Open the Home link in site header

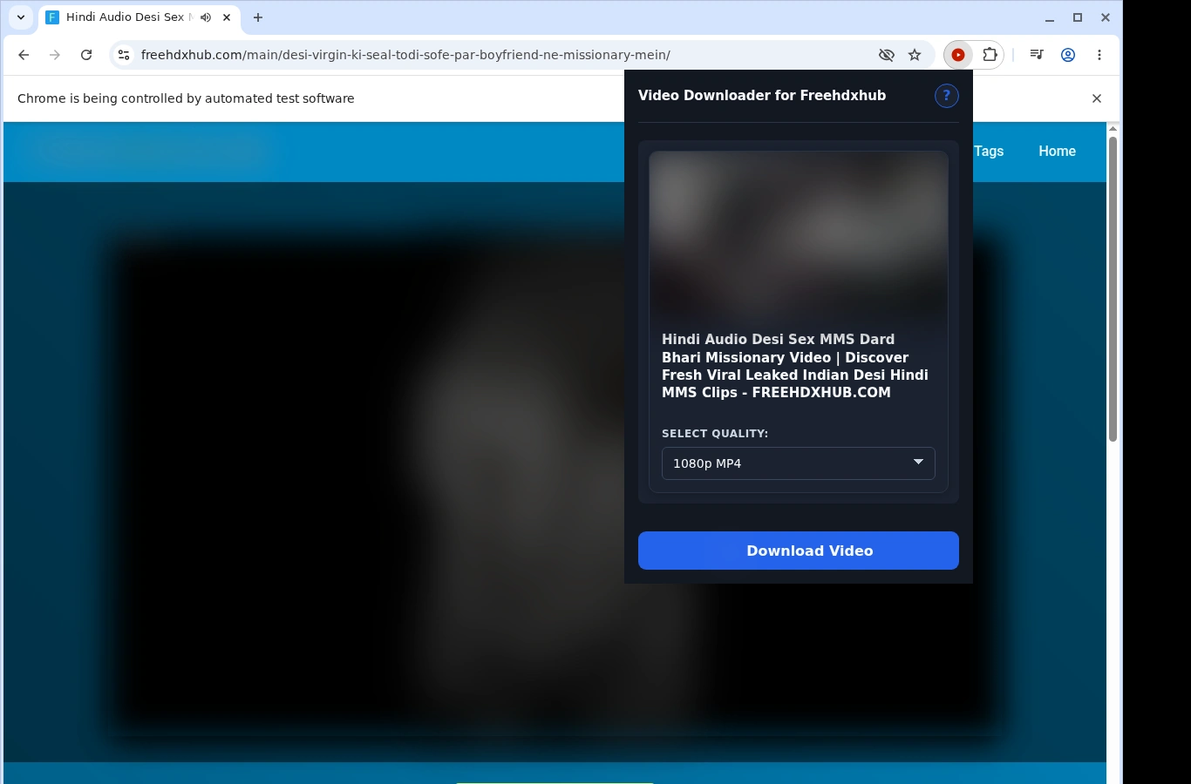point(1057,152)
